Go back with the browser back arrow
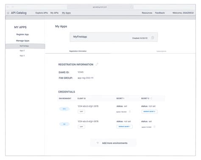Image resolution: width=201 pixels, height=160 pixels. (8, 7)
